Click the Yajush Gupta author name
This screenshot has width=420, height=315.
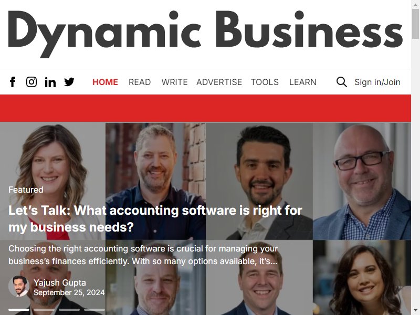pyautogui.click(x=60, y=282)
